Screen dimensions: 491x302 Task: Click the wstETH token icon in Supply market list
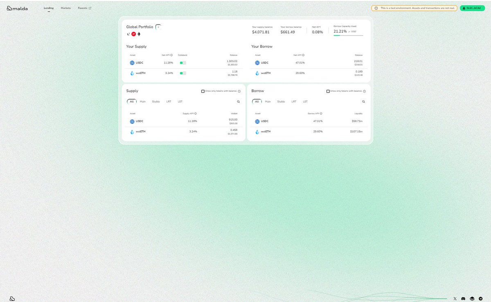(x=132, y=132)
